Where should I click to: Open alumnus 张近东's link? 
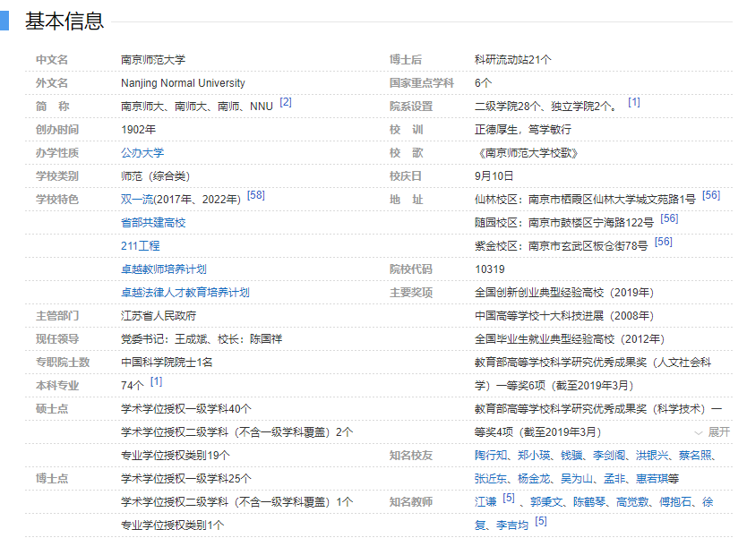click(491, 479)
